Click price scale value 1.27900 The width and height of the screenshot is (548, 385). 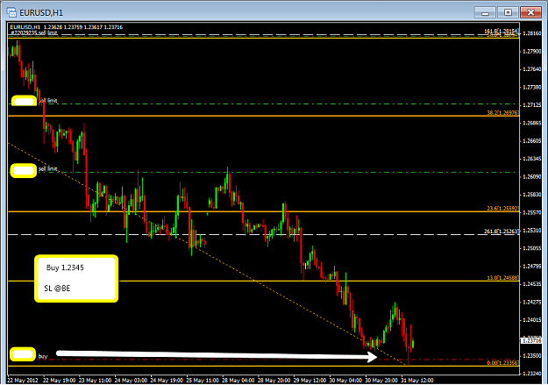click(531, 52)
